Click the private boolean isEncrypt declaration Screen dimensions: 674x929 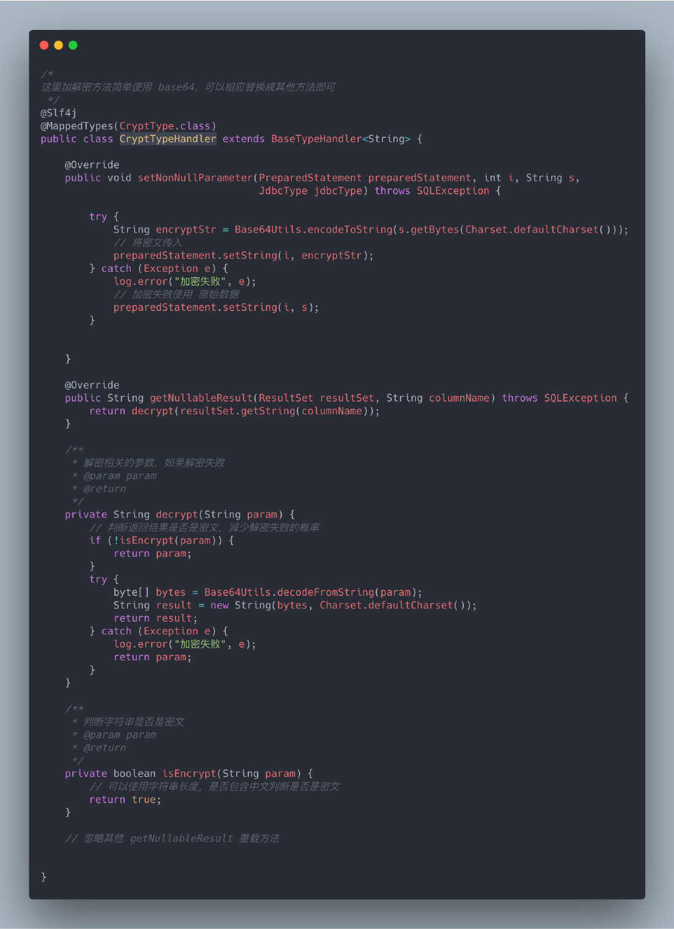click(x=189, y=774)
